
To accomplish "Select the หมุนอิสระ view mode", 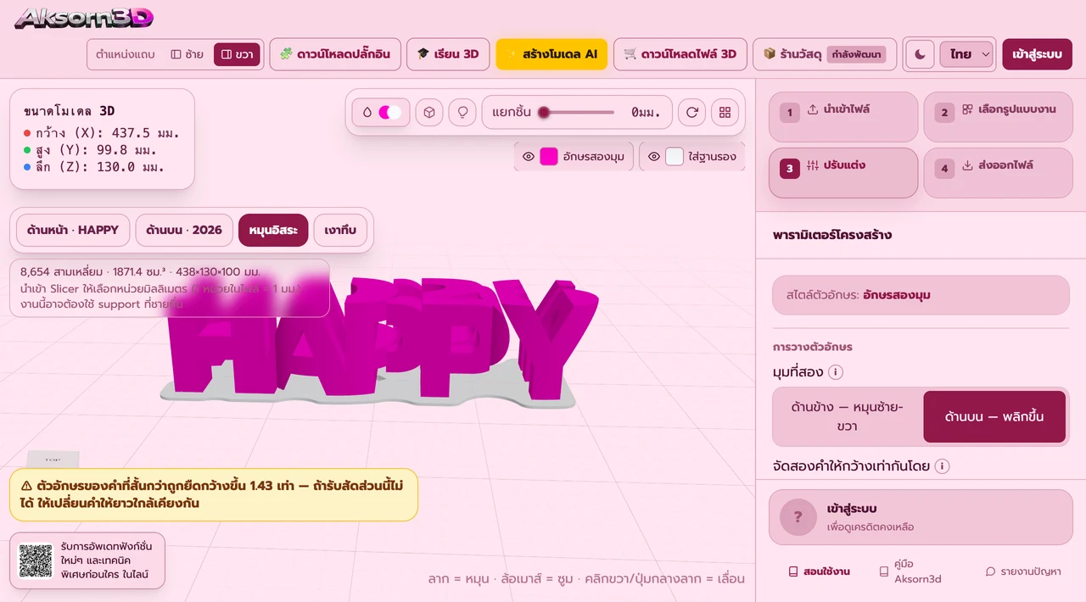I will pyautogui.click(x=273, y=230).
